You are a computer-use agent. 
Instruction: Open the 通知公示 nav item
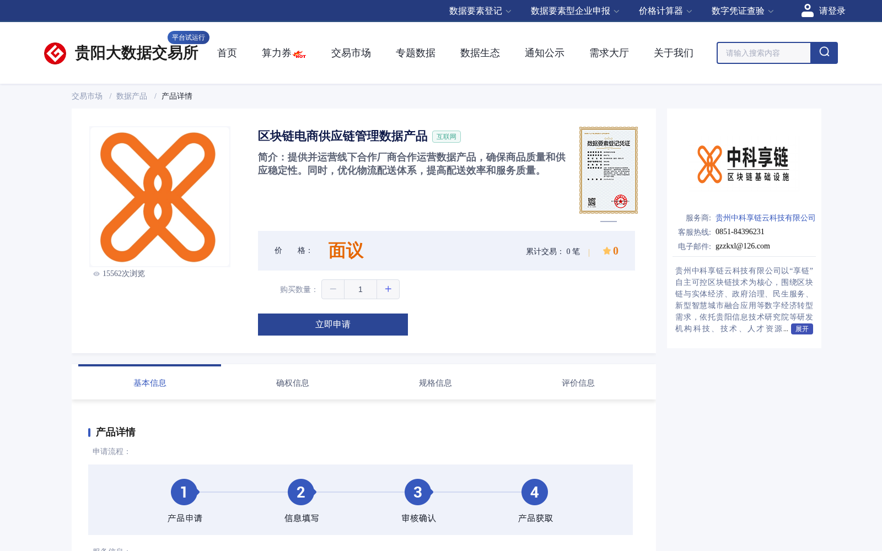(x=545, y=53)
